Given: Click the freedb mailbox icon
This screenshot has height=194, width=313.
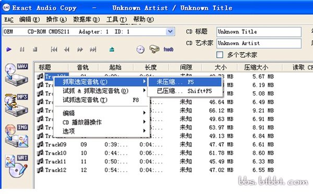Looking at the screenshot, I should pyautogui.click(x=154, y=49).
